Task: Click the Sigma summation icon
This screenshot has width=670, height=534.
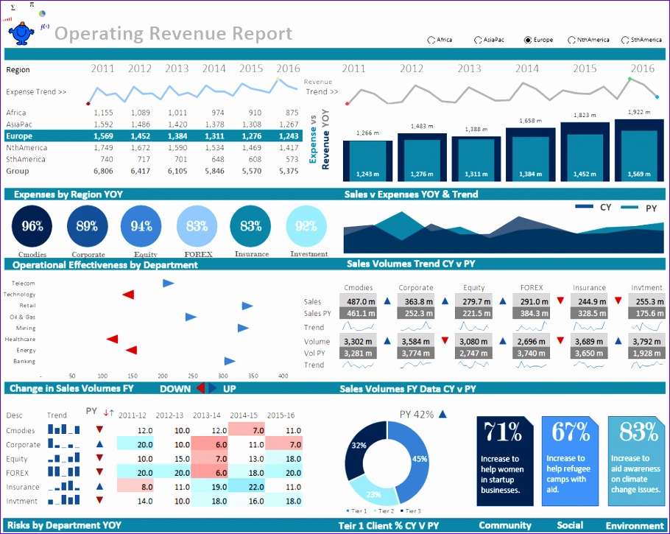Action: (13, 7)
